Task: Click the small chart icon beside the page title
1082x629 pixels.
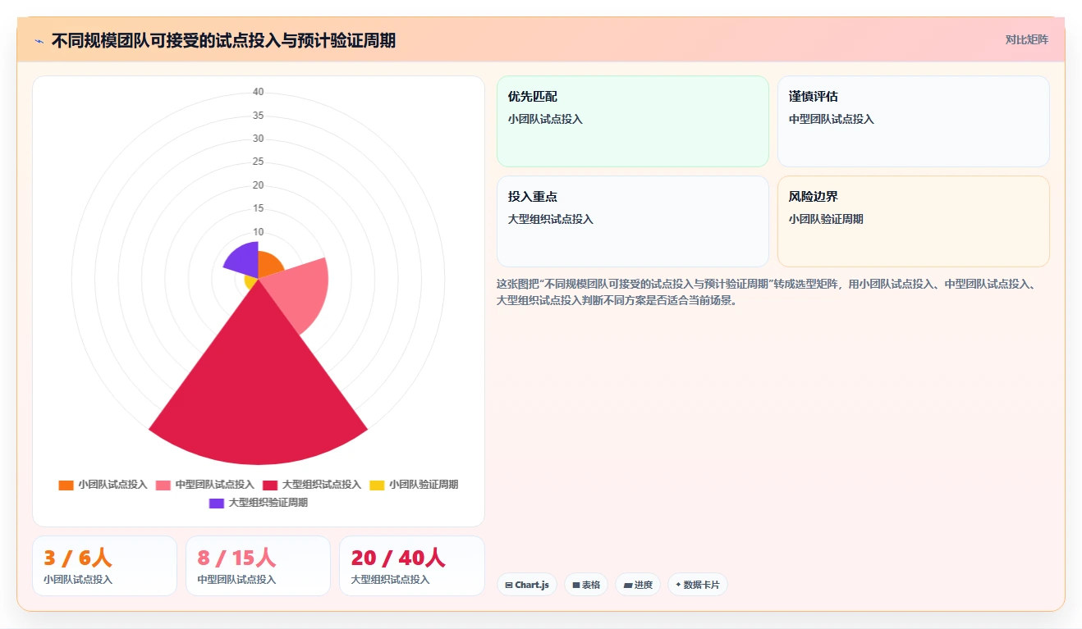Action: click(39, 41)
